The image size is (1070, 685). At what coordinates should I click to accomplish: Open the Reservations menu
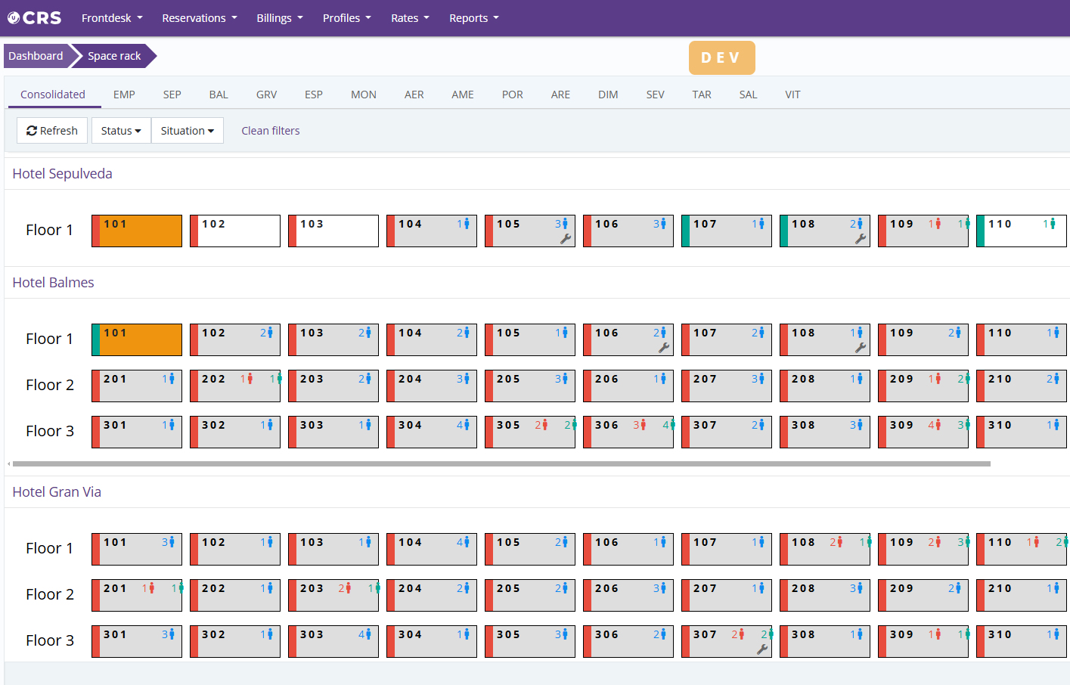click(199, 18)
